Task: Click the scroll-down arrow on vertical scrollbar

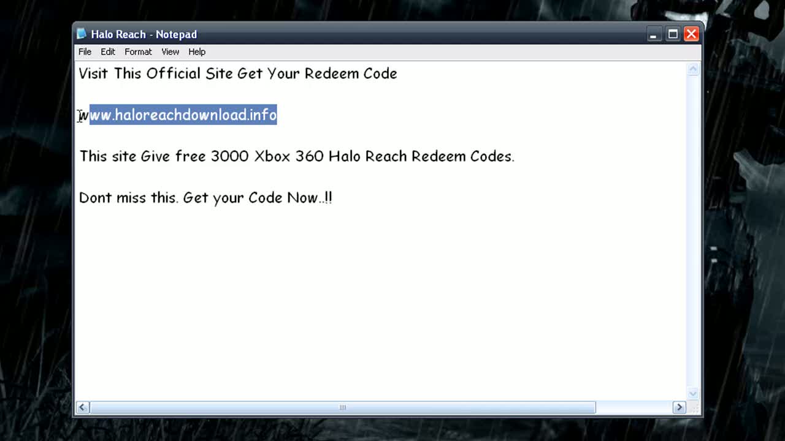Action: 693,393
